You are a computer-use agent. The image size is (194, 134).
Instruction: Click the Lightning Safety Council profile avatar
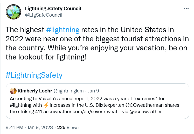point(13,12)
